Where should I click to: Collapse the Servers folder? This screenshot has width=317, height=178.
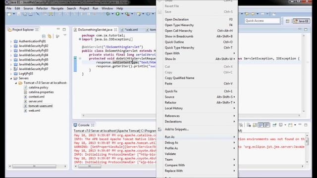pyautogui.click(x=11, y=78)
